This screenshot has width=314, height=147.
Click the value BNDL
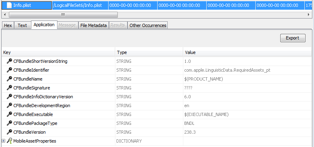189,123
